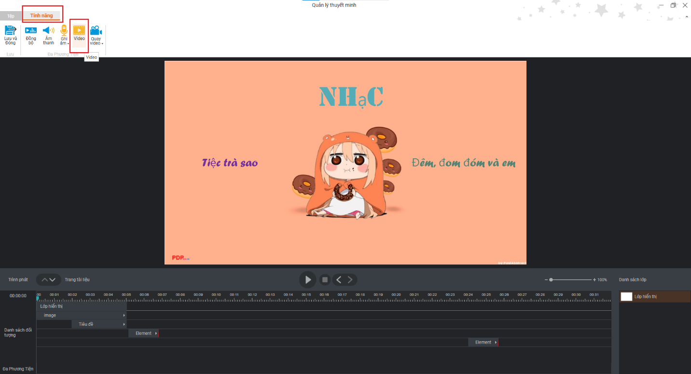Select Lớp hiển thị in the layer list
The height and width of the screenshot is (374, 691).
tap(655, 296)
